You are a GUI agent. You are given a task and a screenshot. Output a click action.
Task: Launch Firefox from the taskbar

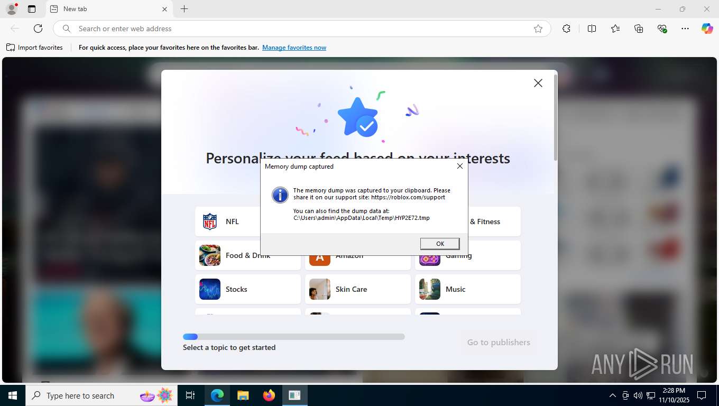[269, 395]
